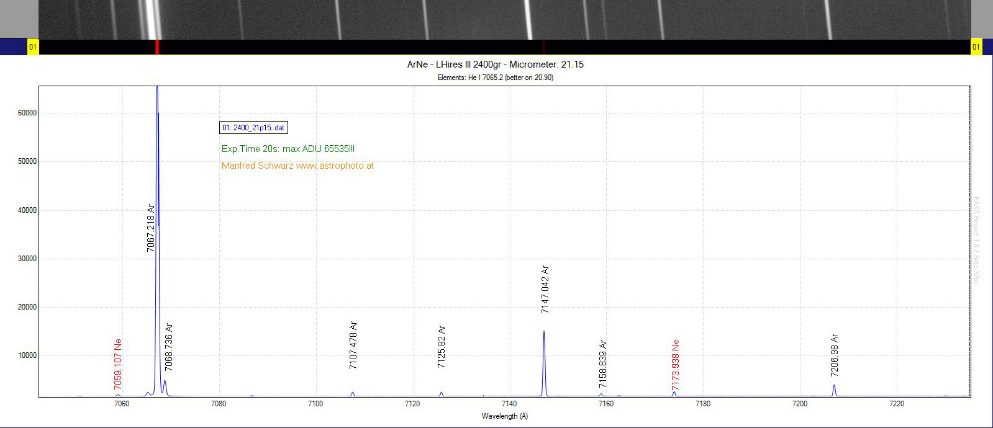
Task: Select the red marker on the spectrum strip
Action: (157, 47)
